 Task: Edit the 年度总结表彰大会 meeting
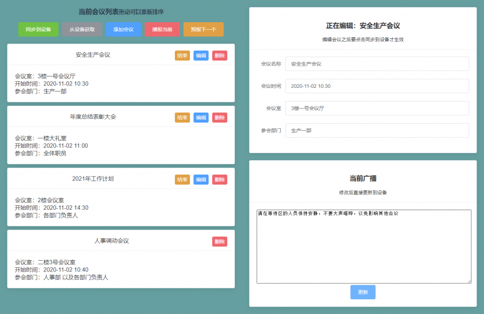tap(201, 118)
